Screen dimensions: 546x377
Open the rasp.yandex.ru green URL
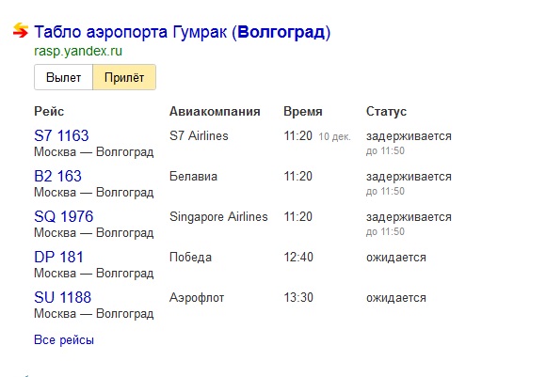point(78,51)
